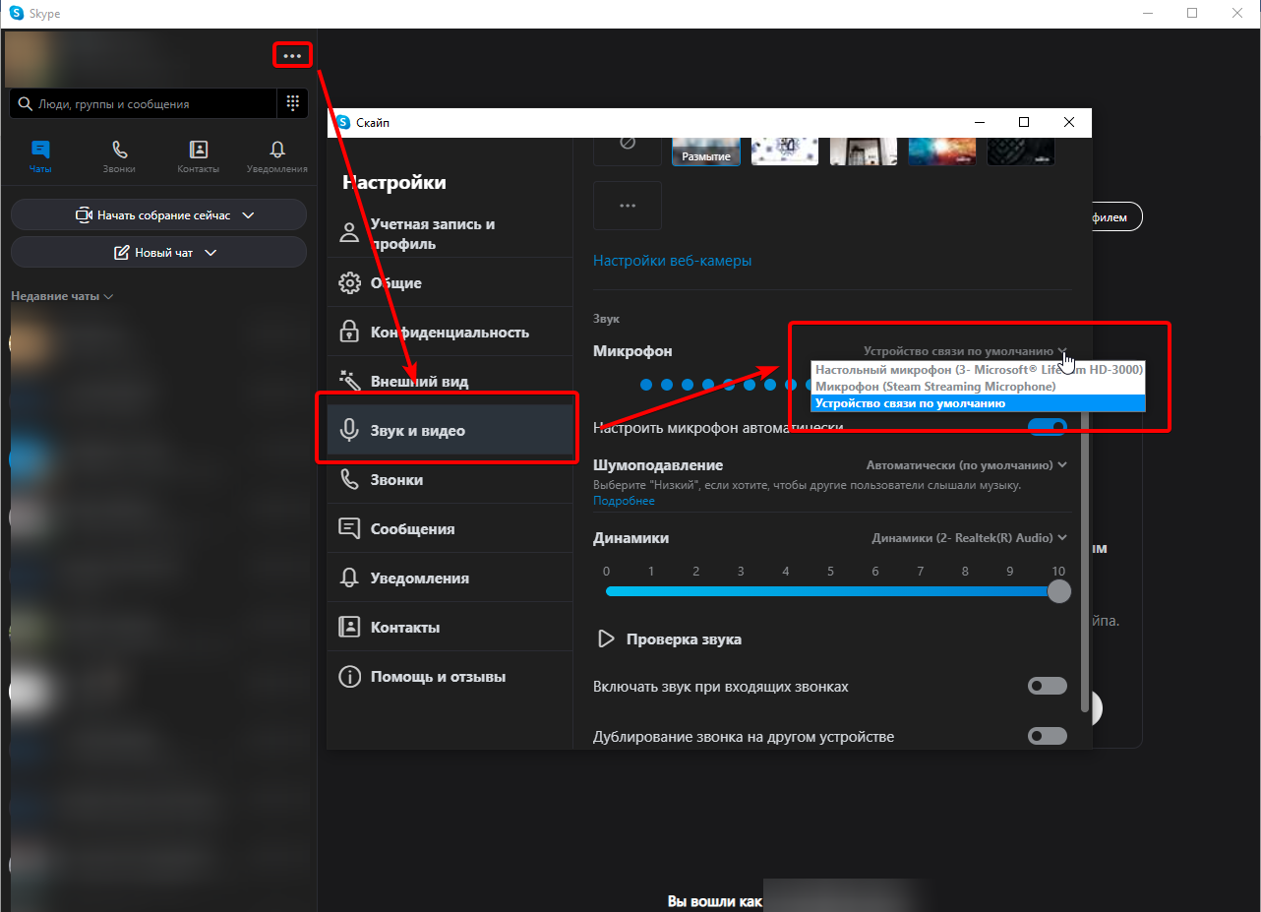Expand the chevron beside Новый чат

point(210,253)
